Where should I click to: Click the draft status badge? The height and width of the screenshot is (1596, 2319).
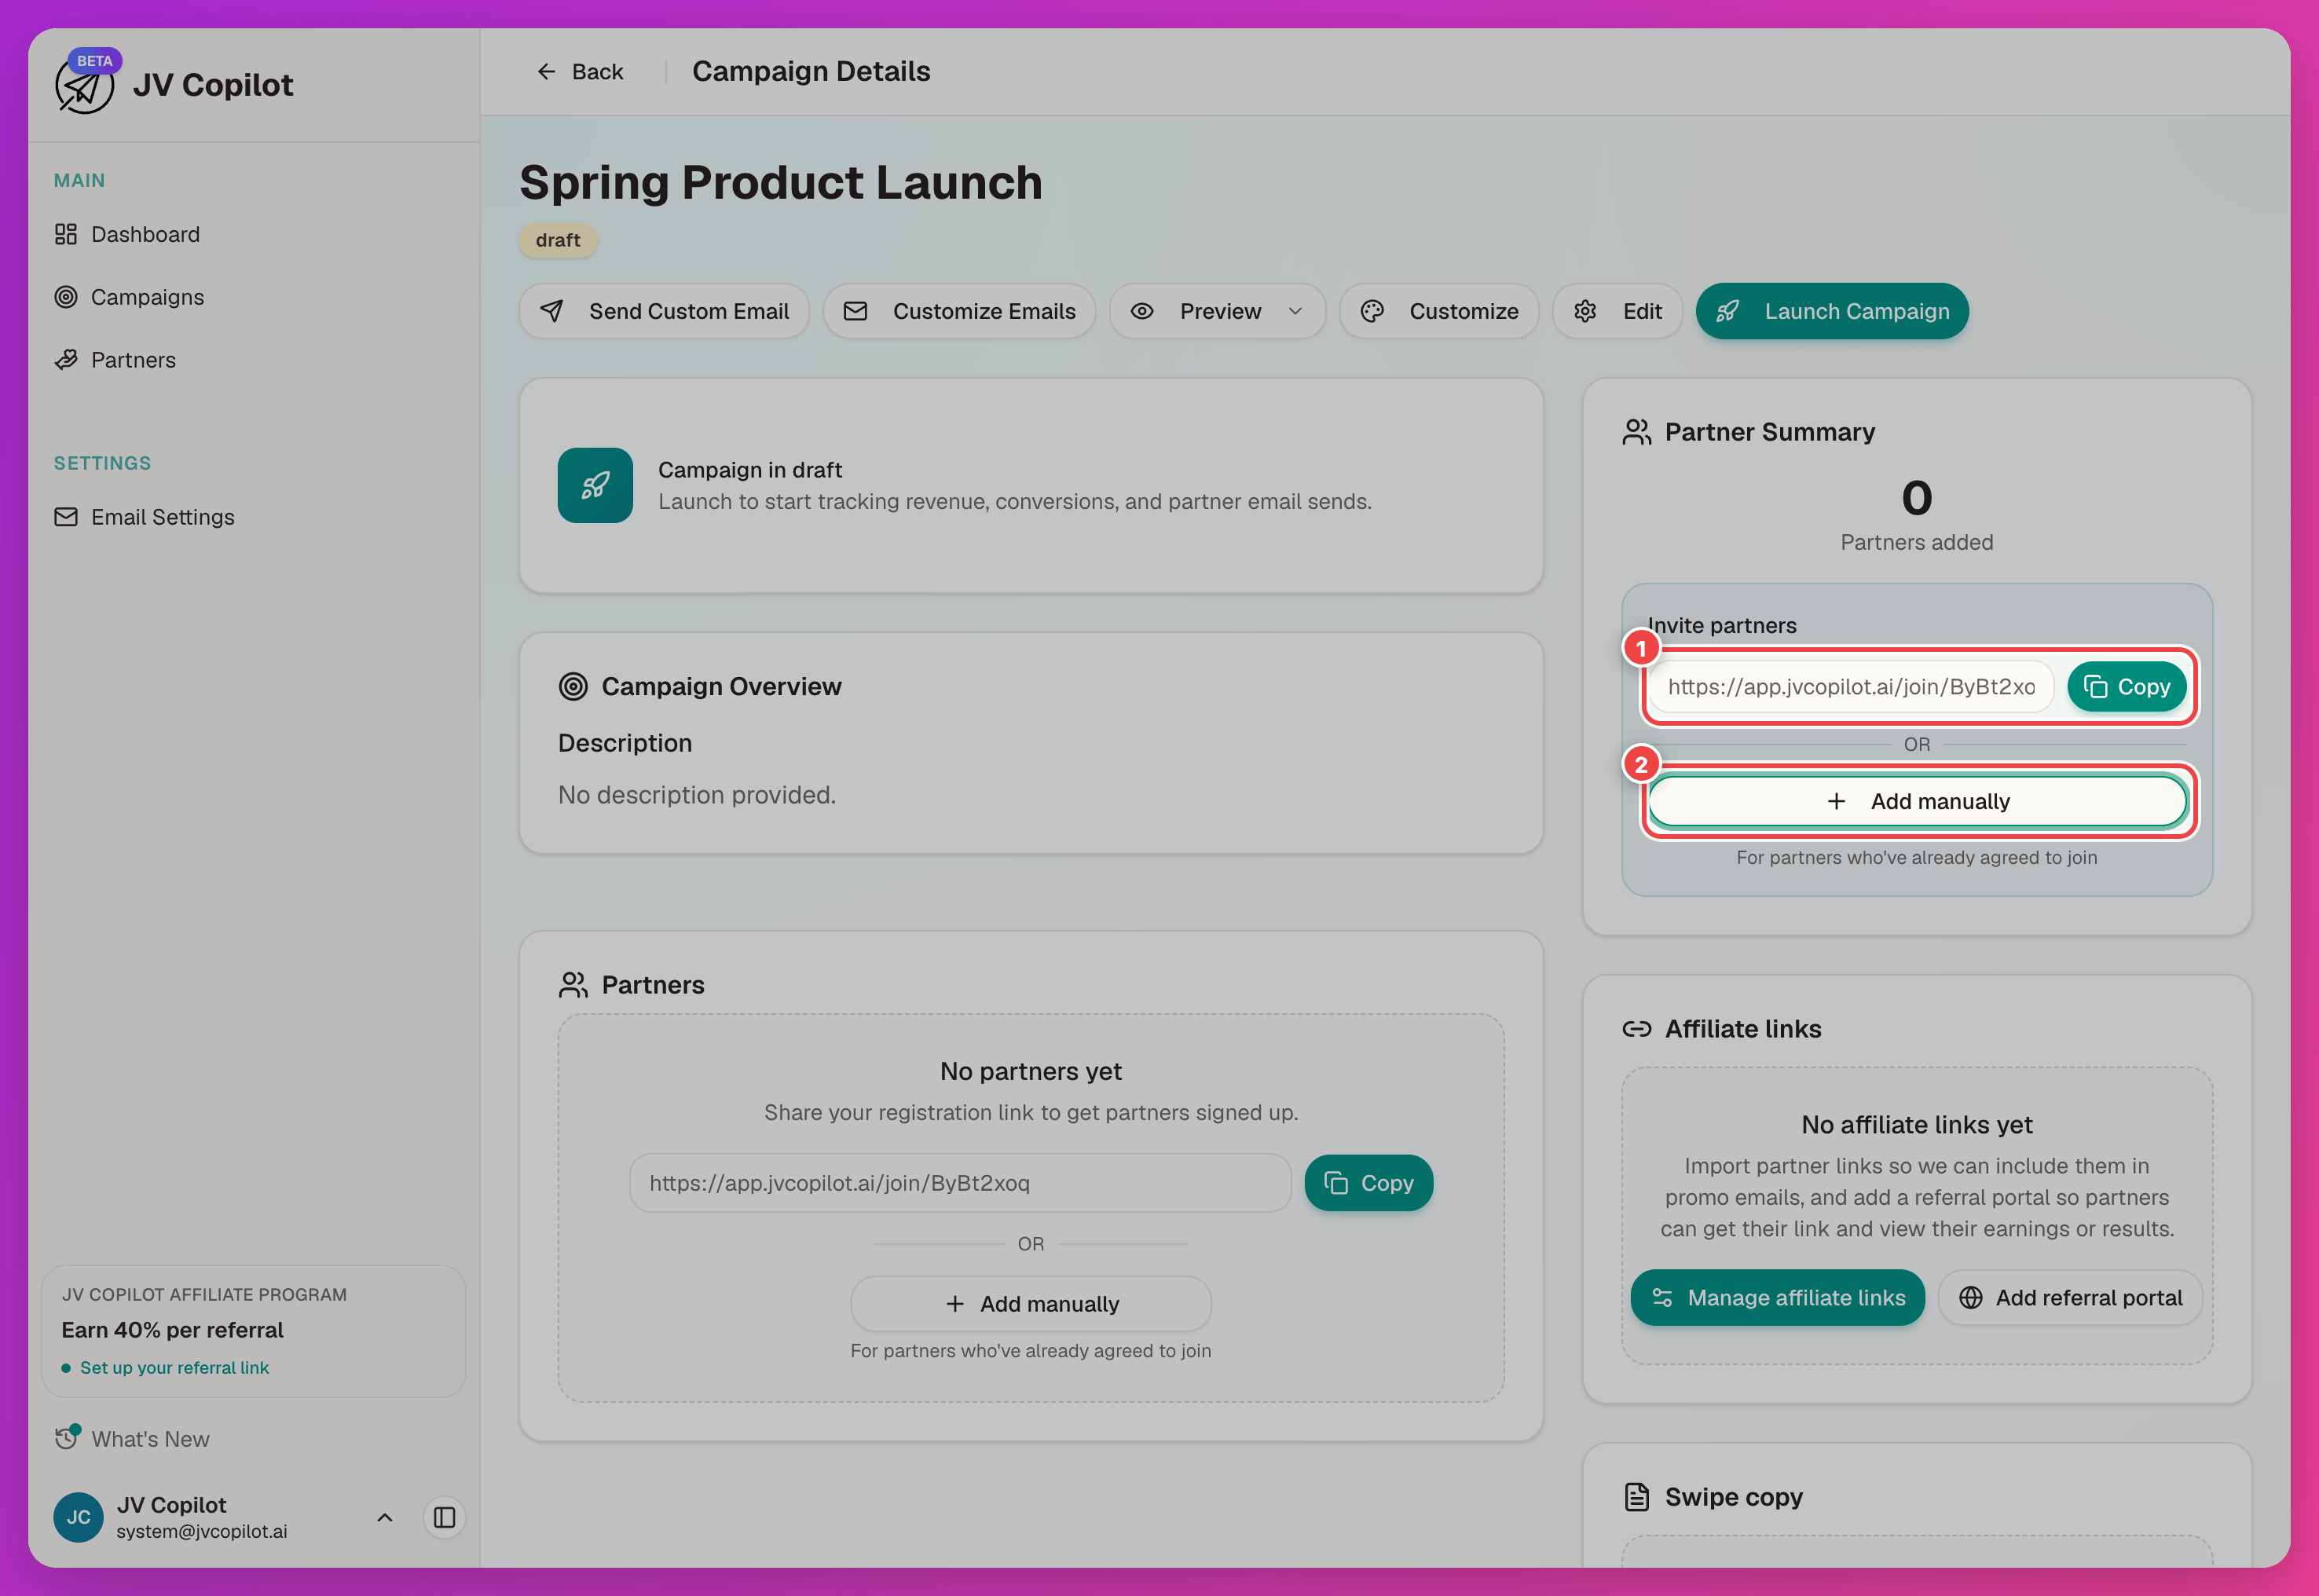tap(558, 240)
